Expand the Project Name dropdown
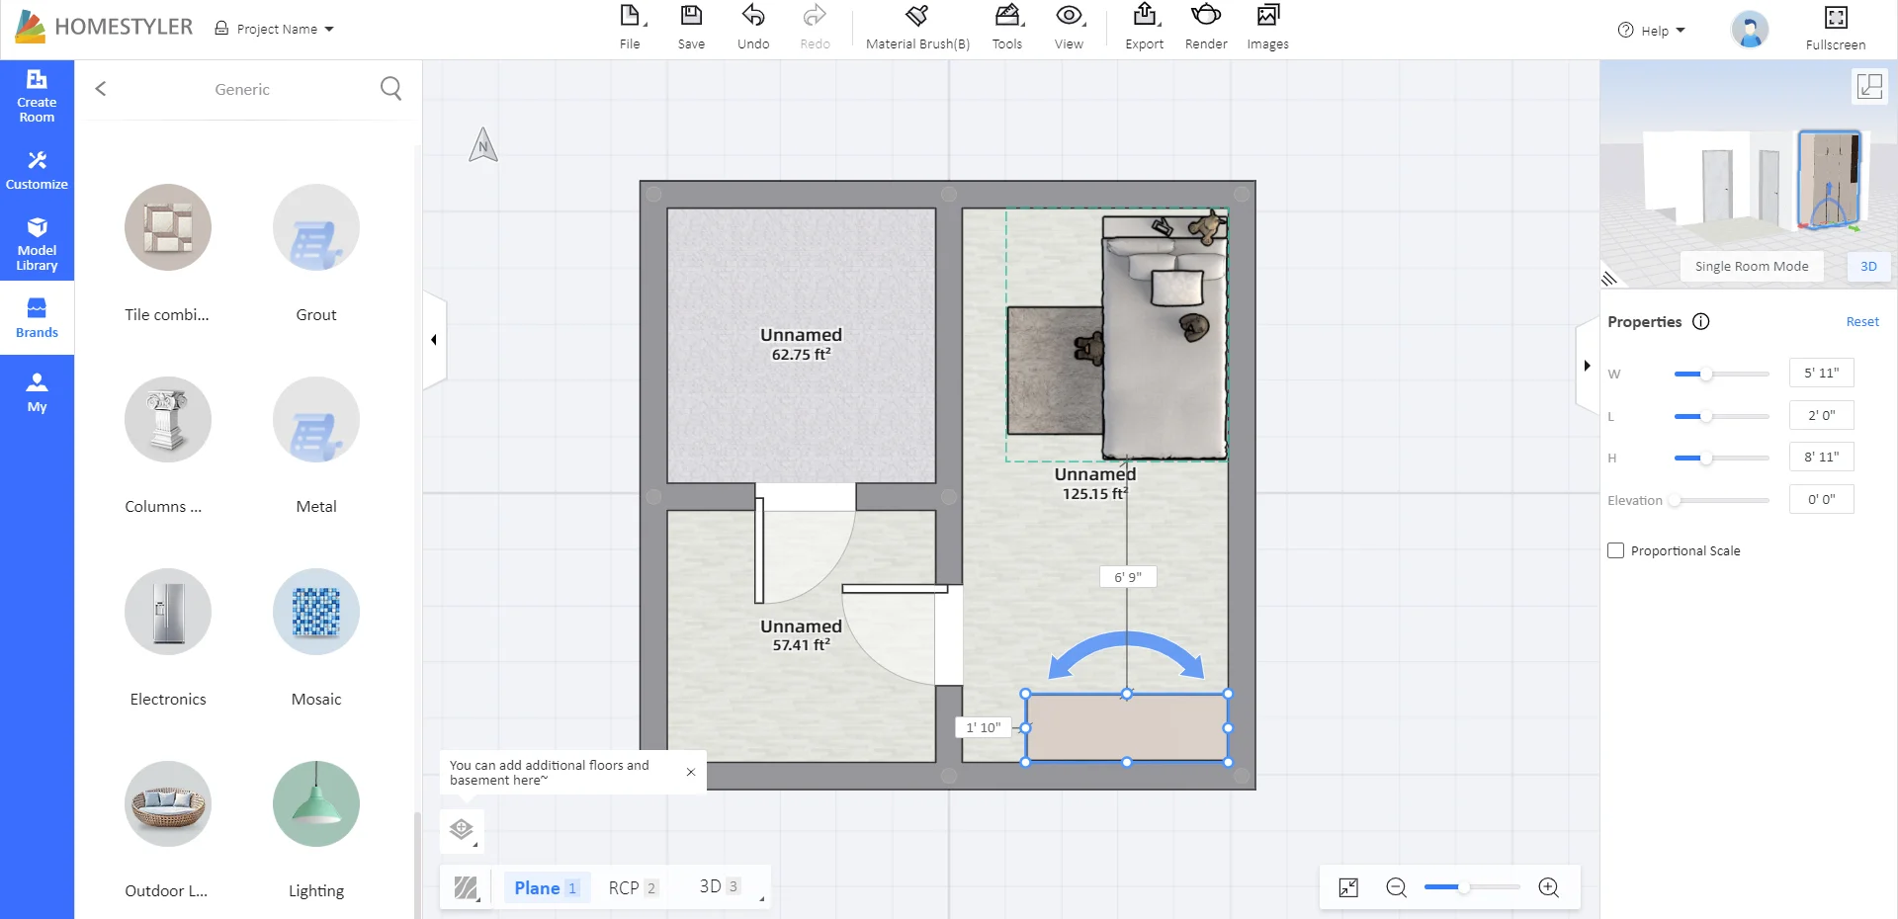 tap(276, 29)
